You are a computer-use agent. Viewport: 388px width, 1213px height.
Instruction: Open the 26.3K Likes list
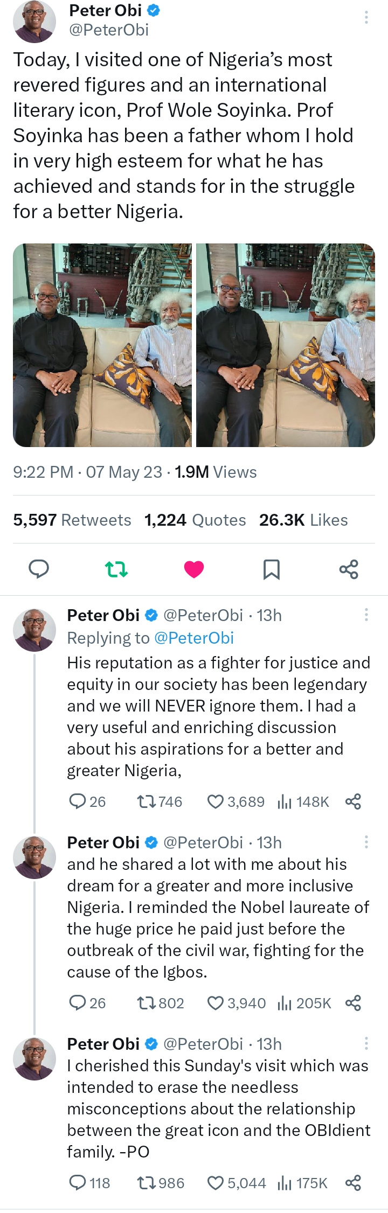[303, 520]
